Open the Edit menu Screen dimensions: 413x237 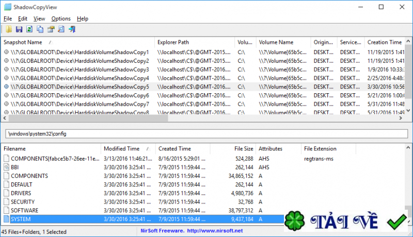(x=23, y=19)
